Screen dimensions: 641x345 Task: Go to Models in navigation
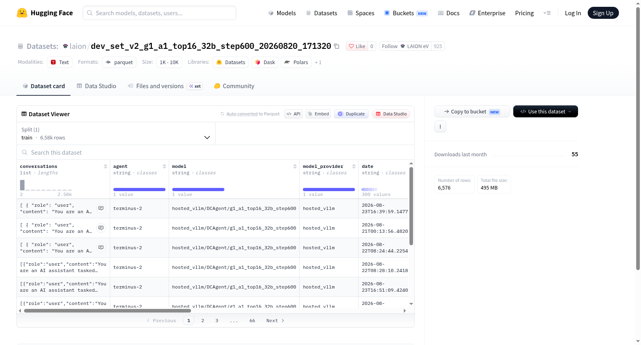(282, 13)
